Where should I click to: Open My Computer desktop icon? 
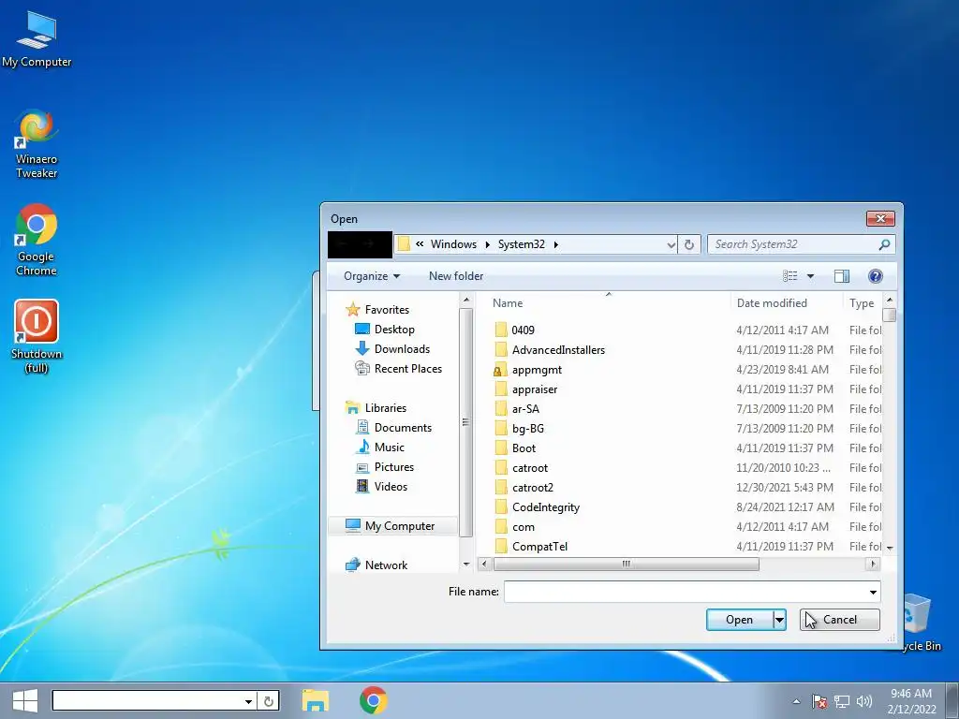click(37, 39)
